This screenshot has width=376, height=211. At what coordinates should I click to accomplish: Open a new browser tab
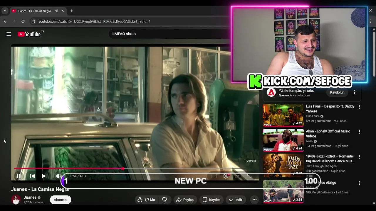coord(72,11)
